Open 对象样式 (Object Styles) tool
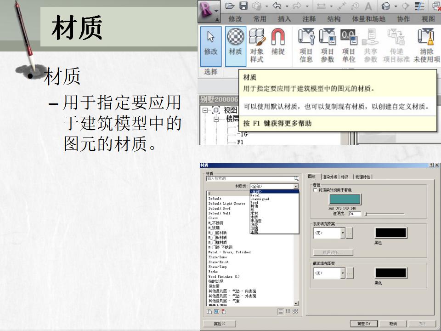 [256, 46]
